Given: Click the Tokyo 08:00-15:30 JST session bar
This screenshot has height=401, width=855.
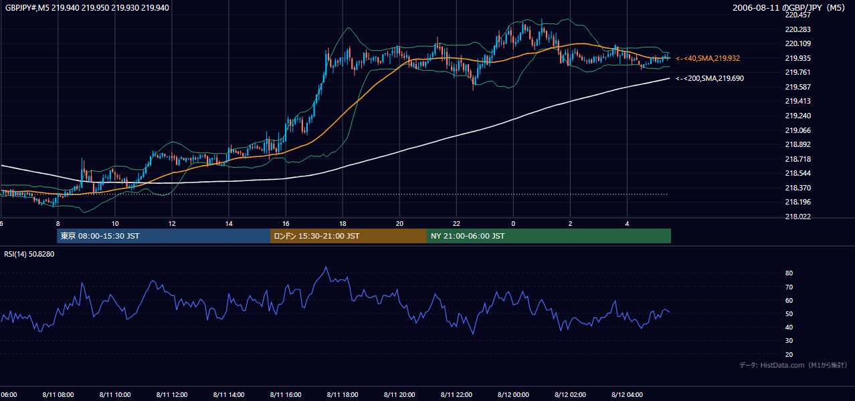Looking at the screenshot, I should pos(163,236).
